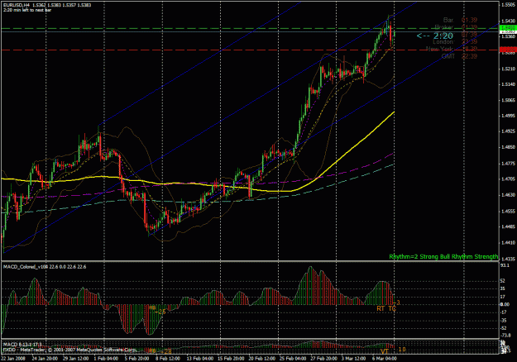517x362 pixels.
Task: Click the 1.4485 price scale label
Action: click(x=508, y=226)
